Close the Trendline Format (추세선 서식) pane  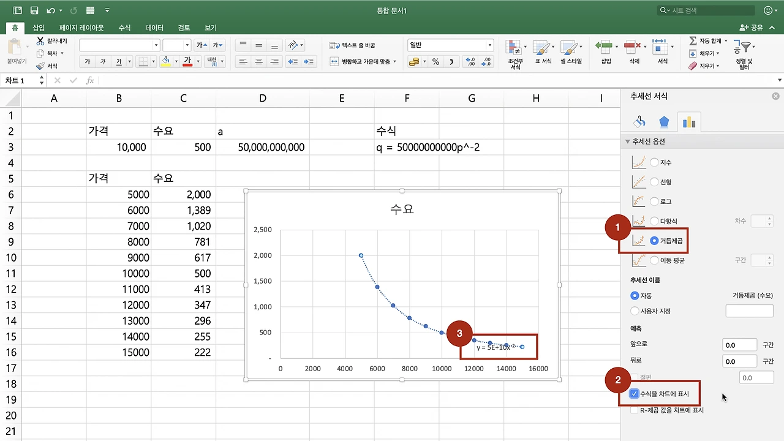click(775, 96)
